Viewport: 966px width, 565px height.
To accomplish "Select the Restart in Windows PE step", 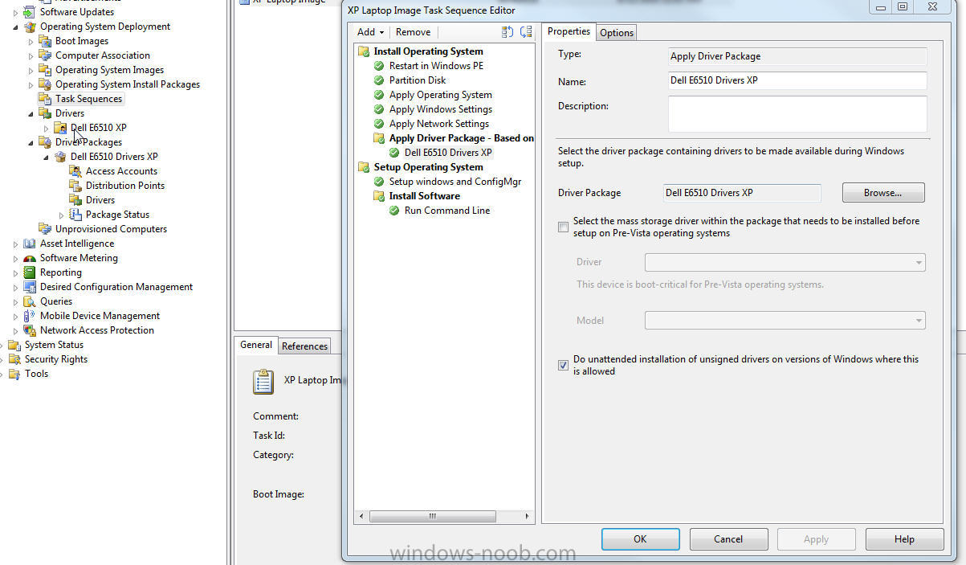I will click(x=436, y=66).
